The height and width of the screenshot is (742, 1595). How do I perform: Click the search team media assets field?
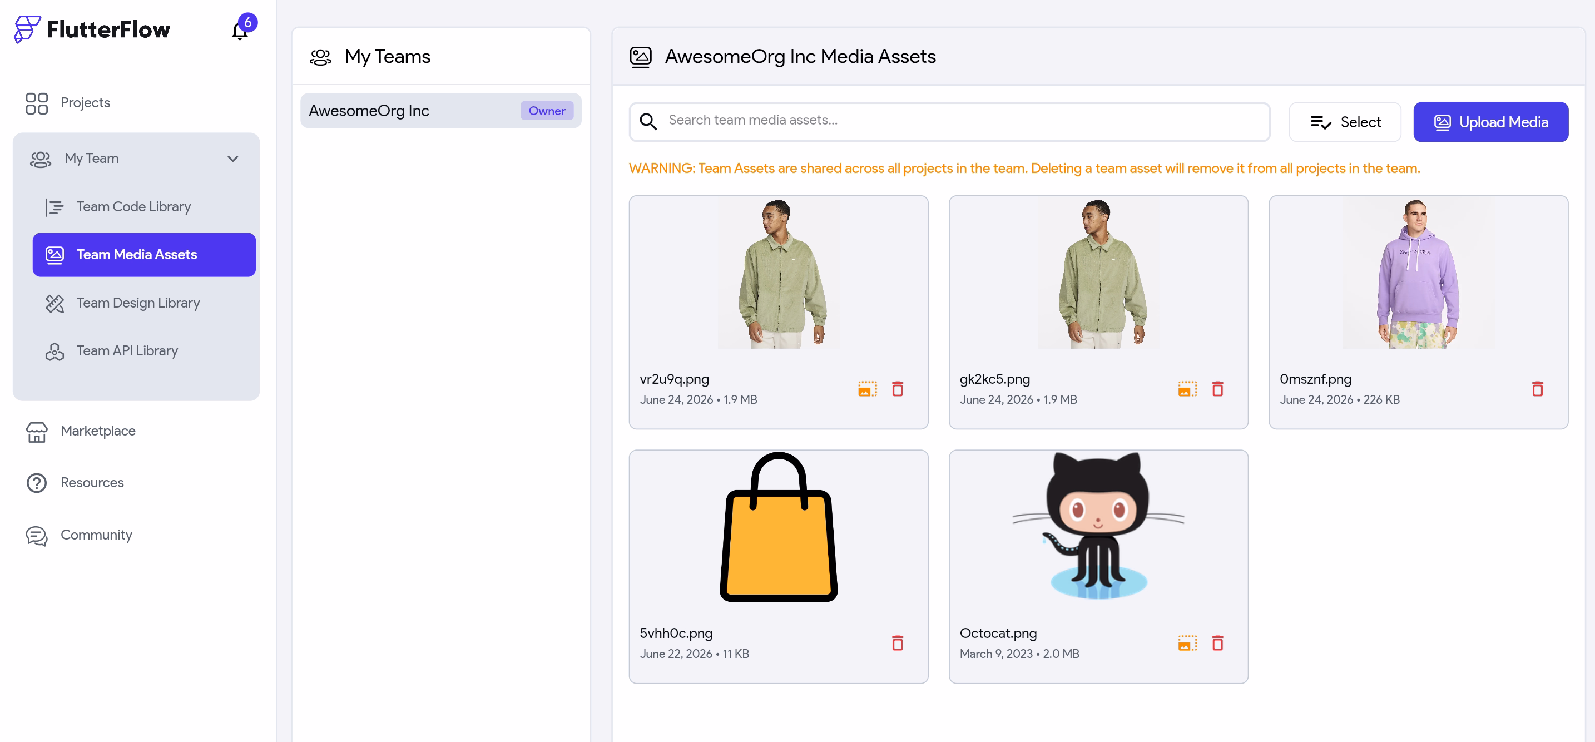pyautogui.click(x=949, y=121)
